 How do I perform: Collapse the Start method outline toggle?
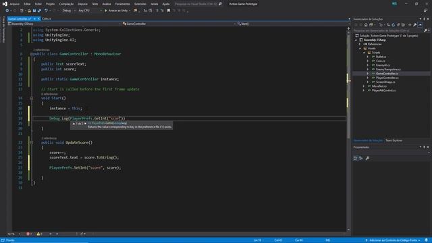tap(32, 98)
